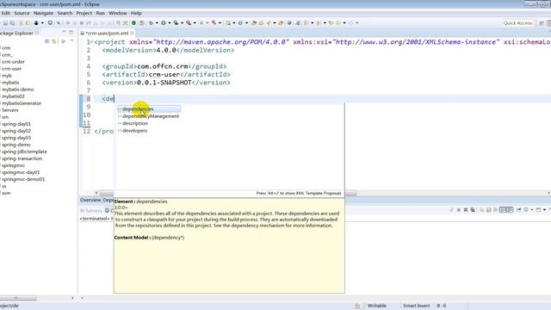551x310 pixels.
Task: Open the Run menu
Action: [101, 13]
